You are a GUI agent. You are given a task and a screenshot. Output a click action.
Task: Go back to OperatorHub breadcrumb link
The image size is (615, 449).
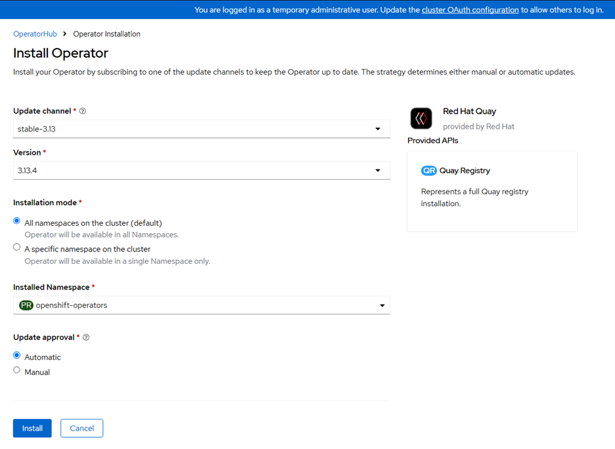pyautogui.click(x=35, y=34)
